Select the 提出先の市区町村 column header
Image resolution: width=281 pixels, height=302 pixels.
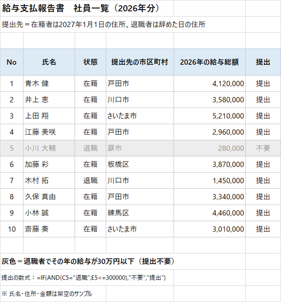(140, 62)
